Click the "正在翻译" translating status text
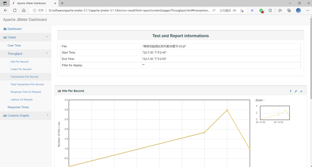The width and height of the screenshot is (312, 167). point(225,11)
